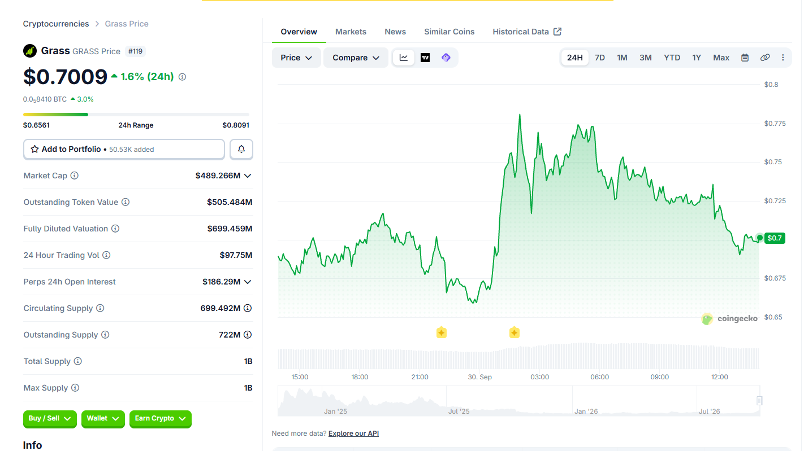This screenshot has width=804, height=451.
Task: Open the Earn Crypto dropdown
Action: click(x=161, y=418)
